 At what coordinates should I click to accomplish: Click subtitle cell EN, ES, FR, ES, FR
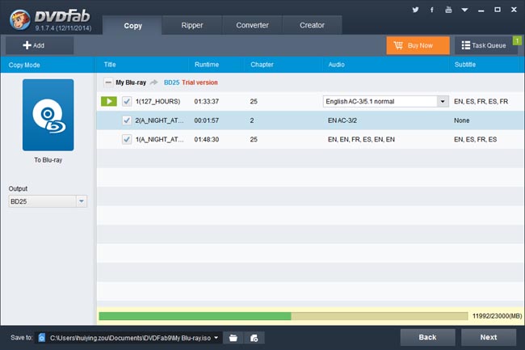click(481, 102)
